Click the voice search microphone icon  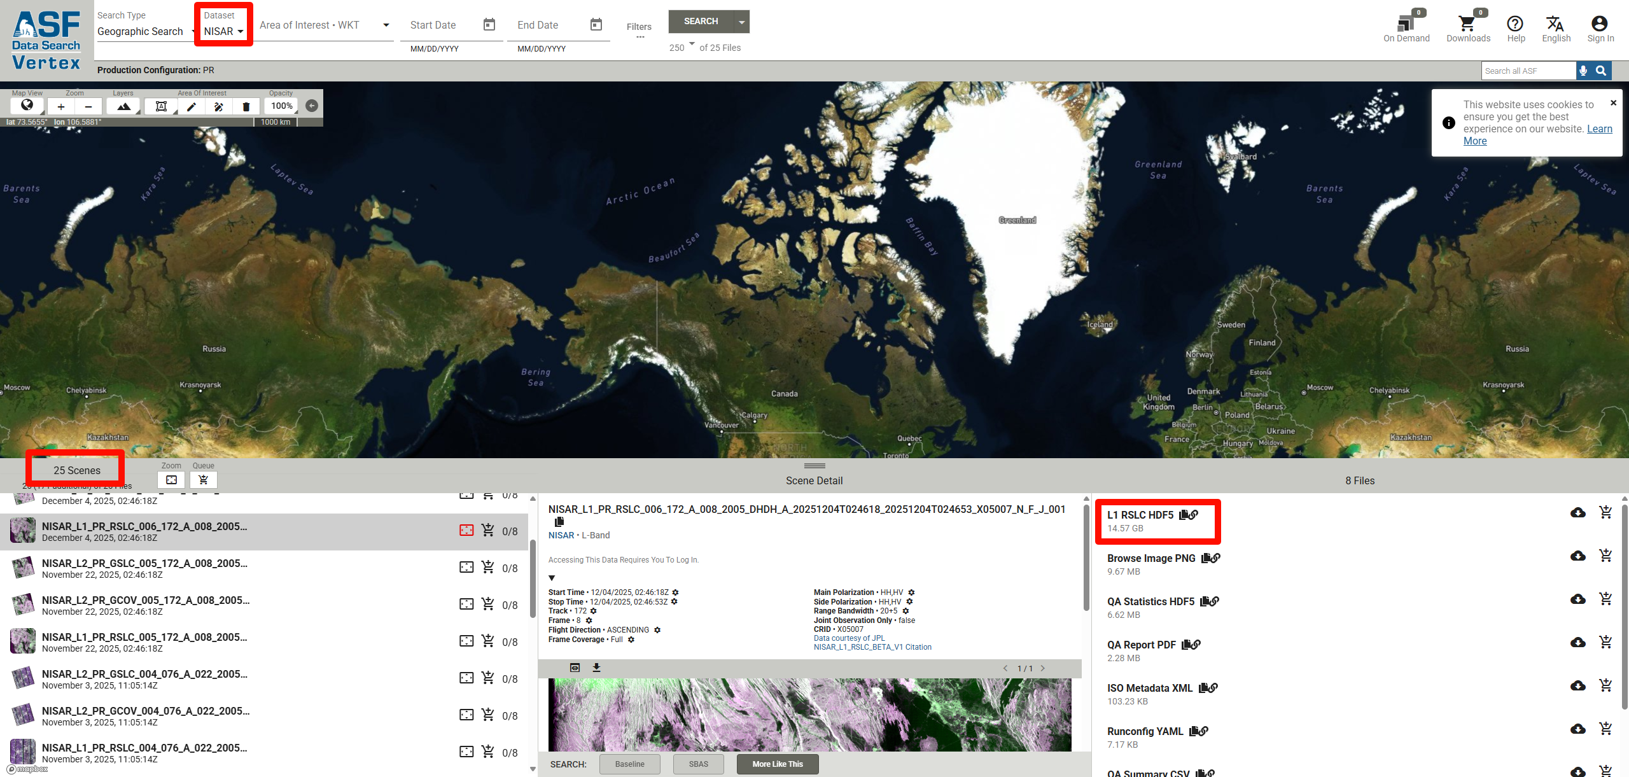pyautogui.click(x=1583, y=71)
